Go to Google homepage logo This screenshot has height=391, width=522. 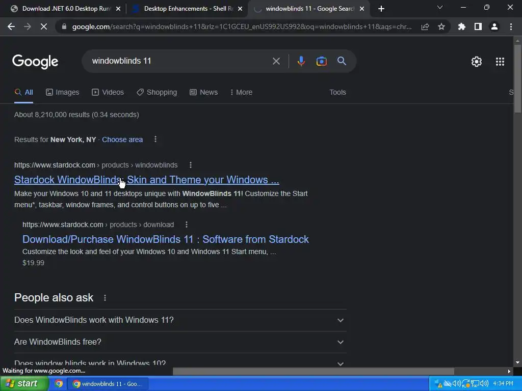click(35, 62)
